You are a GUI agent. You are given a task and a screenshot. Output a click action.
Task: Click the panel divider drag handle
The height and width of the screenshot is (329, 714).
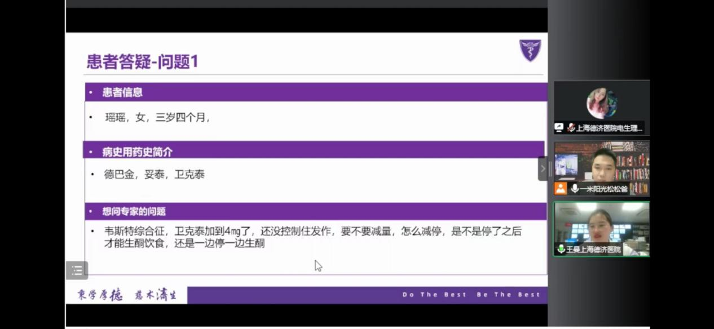point(550,168)
